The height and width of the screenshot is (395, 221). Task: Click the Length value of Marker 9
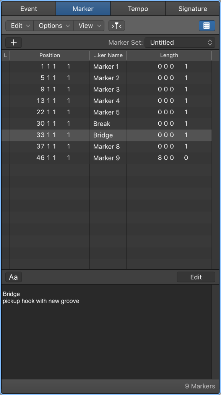click(168, 158)
